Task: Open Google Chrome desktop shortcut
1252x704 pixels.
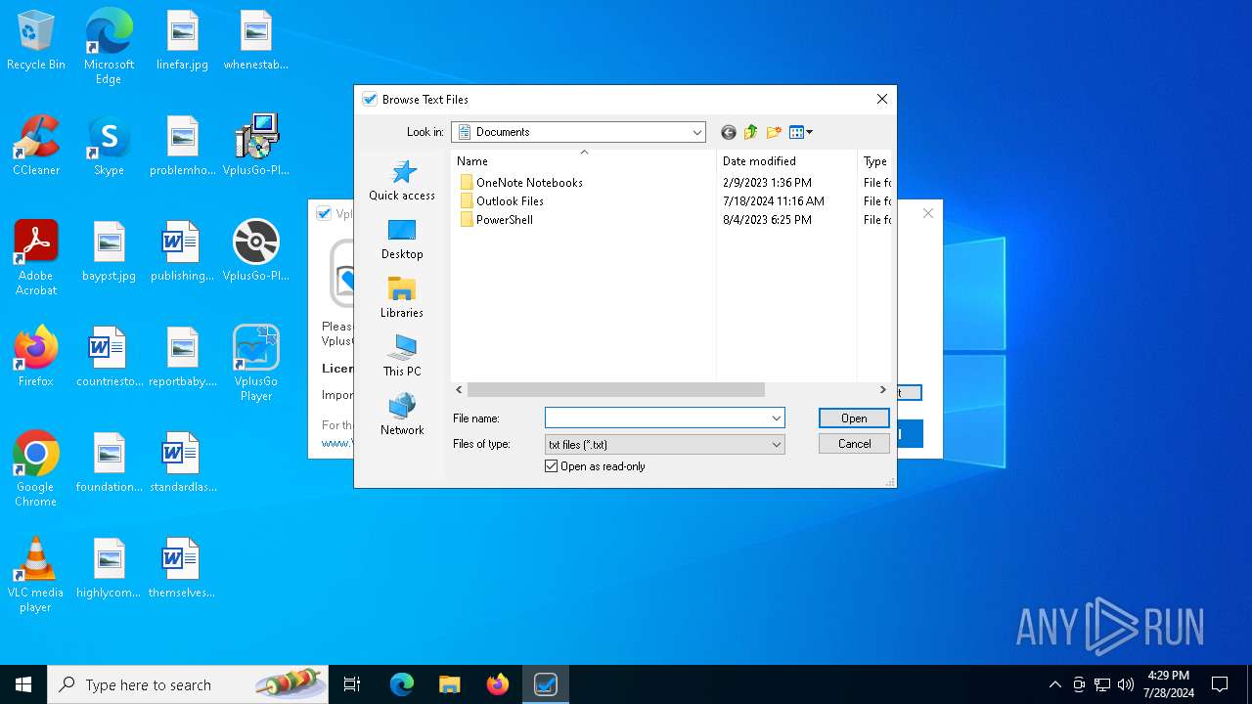Action: pos(36,469)
